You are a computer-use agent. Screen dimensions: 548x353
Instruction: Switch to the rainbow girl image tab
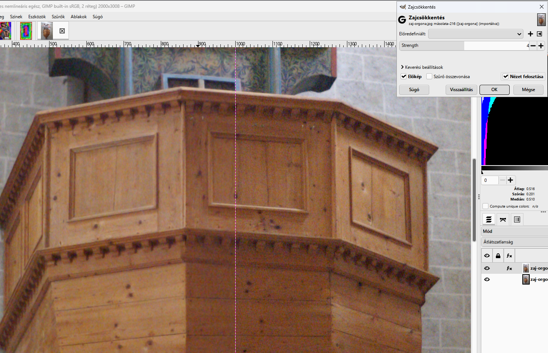[x=5, y=31]
